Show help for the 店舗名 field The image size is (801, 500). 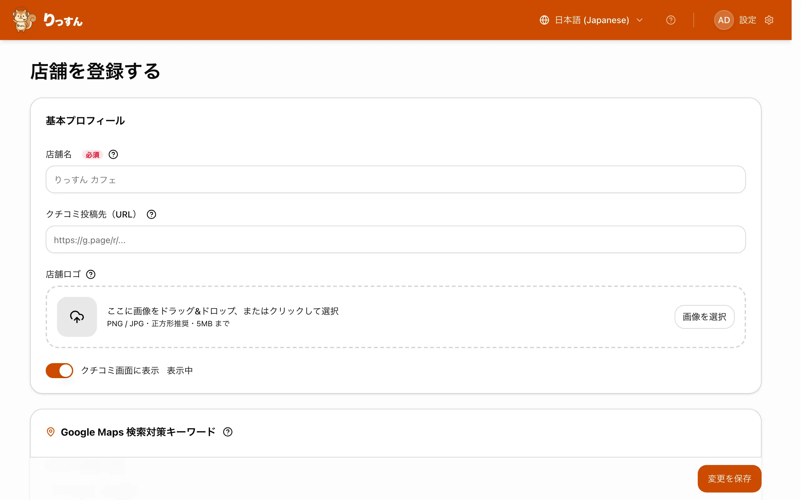point(113,154)
